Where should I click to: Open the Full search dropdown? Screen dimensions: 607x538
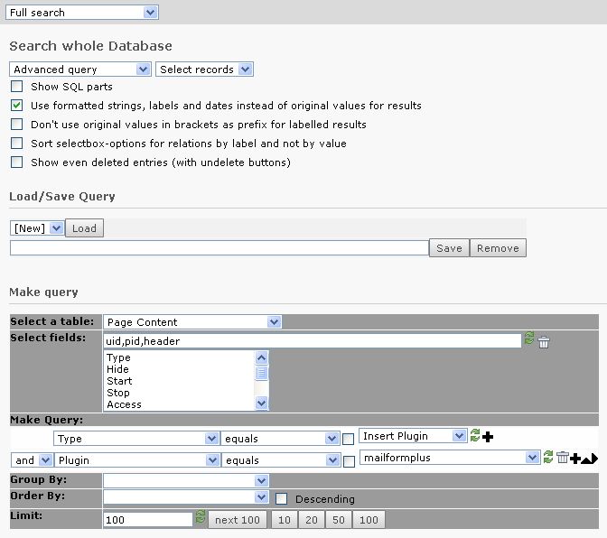click(x=82, y=13)
